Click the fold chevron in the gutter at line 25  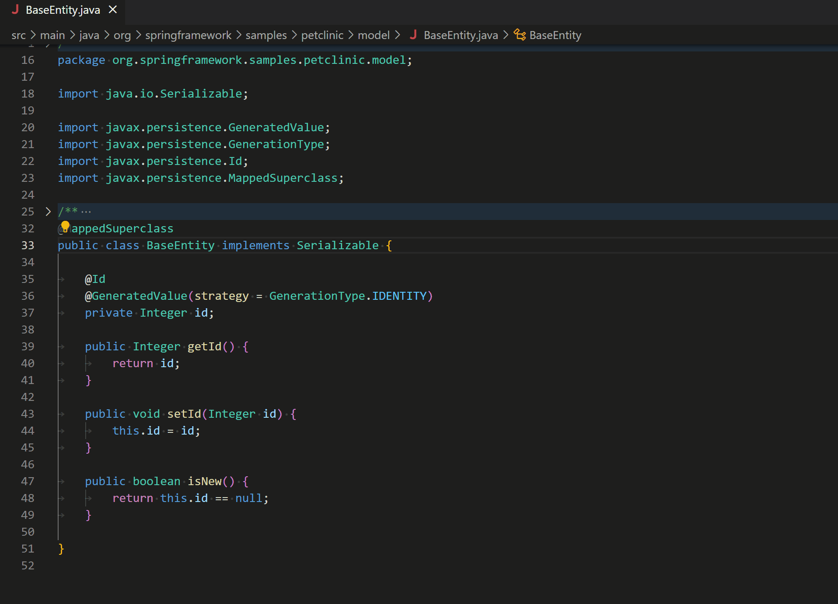(47, 212)
